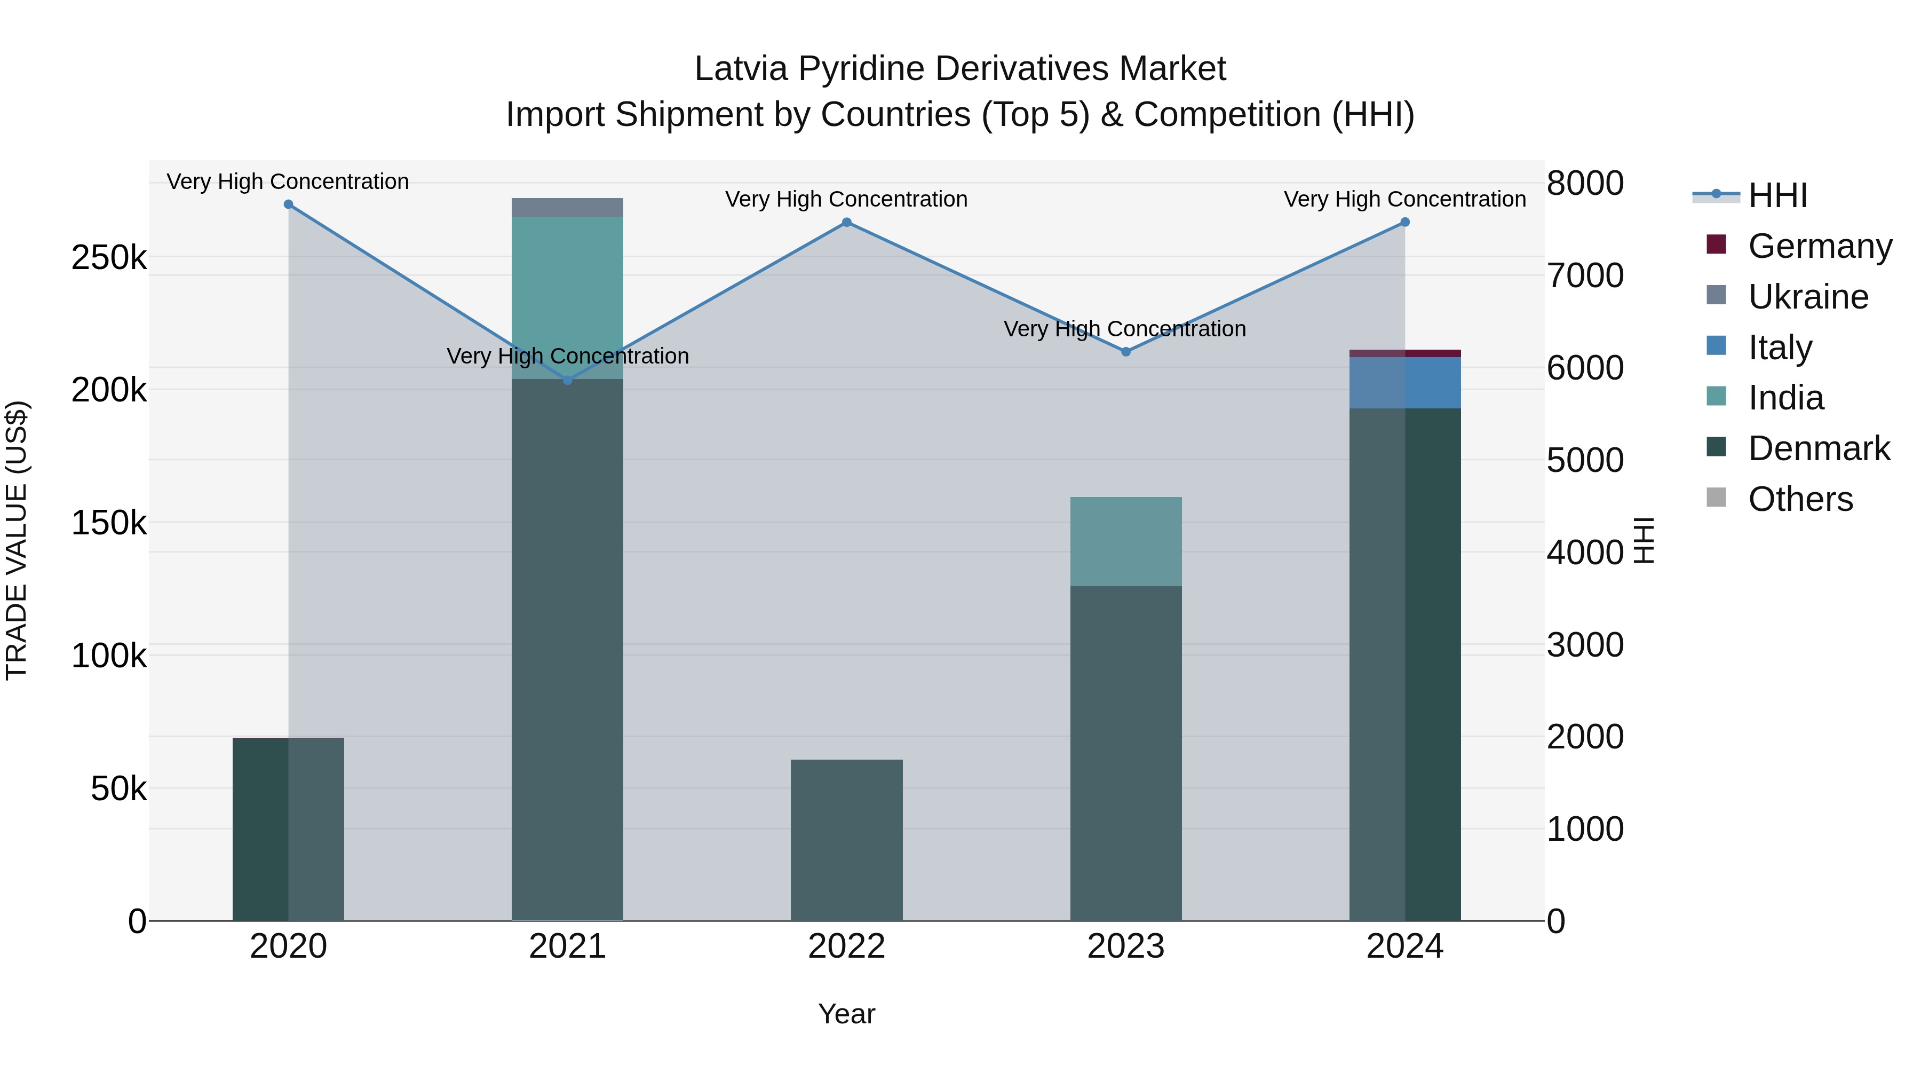This screenshot has width=1921, height=1081.
Task: Click the 2021 Denmark bar segment
Action: coord(568,650)
